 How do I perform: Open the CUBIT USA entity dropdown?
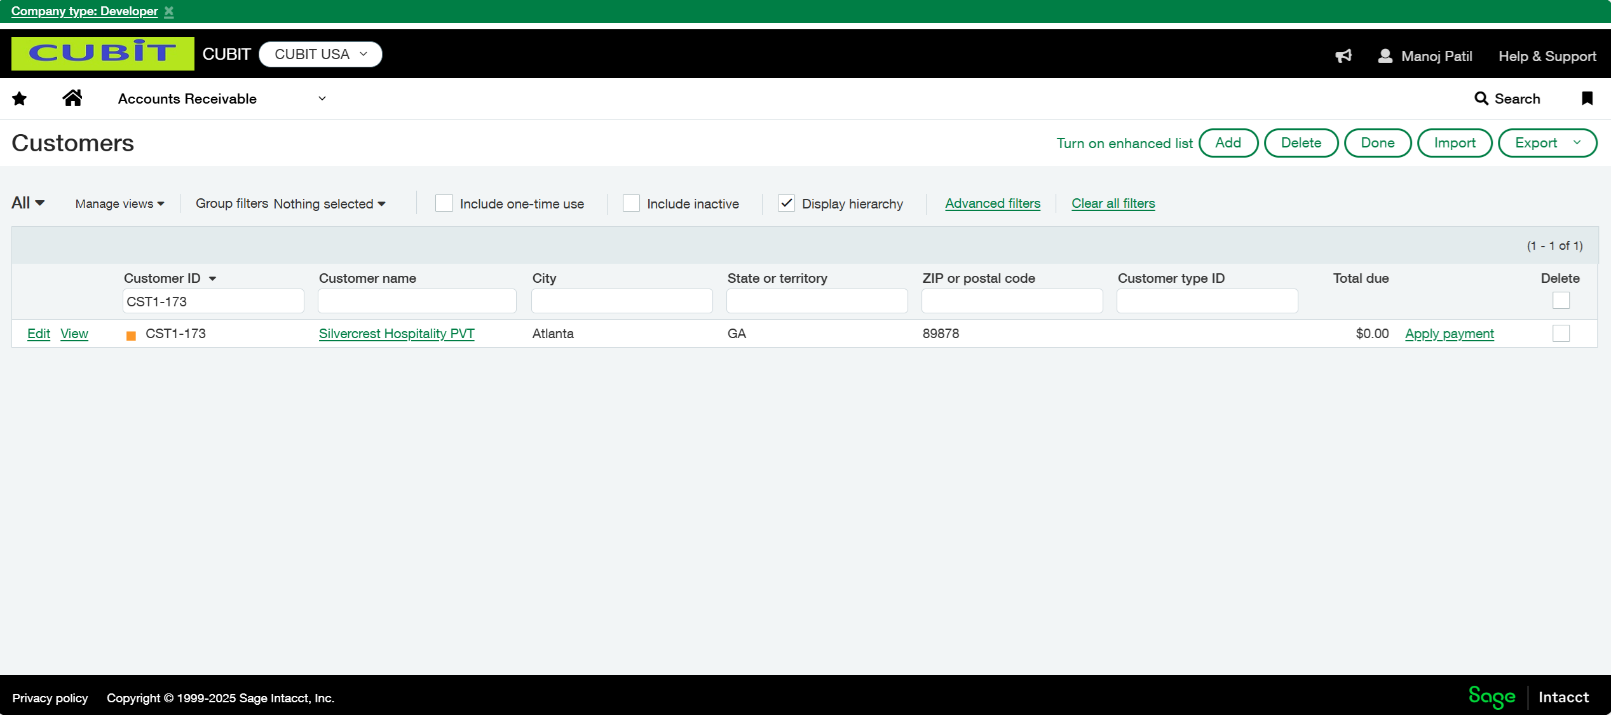point(320,54)
